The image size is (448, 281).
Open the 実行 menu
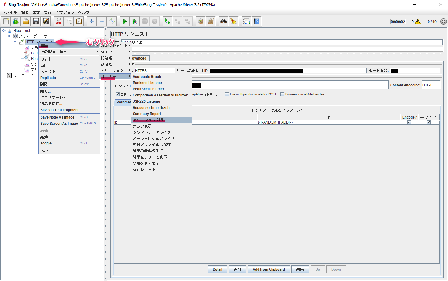pyautogui.click(x=48, y=12)
